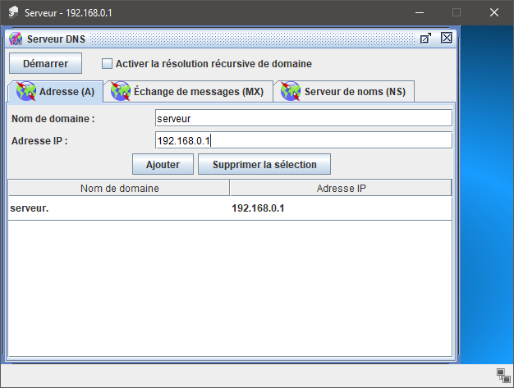Click the app icon in the window title bar
514x388 pixels.
click(13, 12)
